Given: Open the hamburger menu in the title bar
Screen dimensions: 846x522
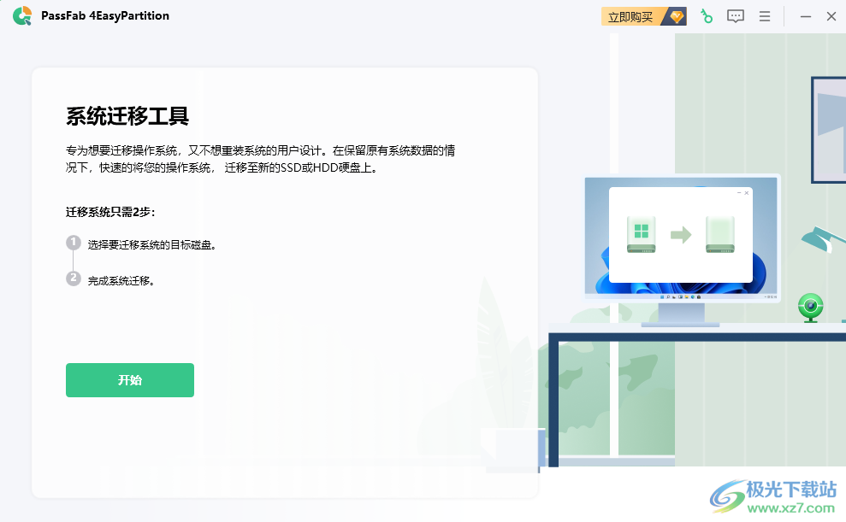Looking at the screenshot, I should pos(765,15).
